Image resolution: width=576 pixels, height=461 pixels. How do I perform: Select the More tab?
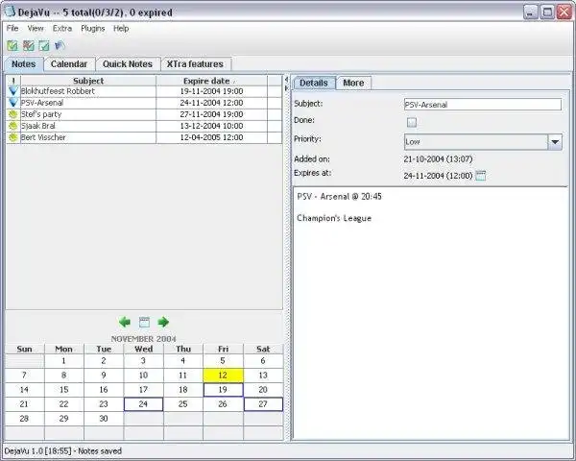click(x=353, y=83)
